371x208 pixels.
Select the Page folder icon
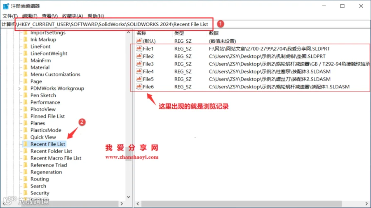tap(25, 81)
